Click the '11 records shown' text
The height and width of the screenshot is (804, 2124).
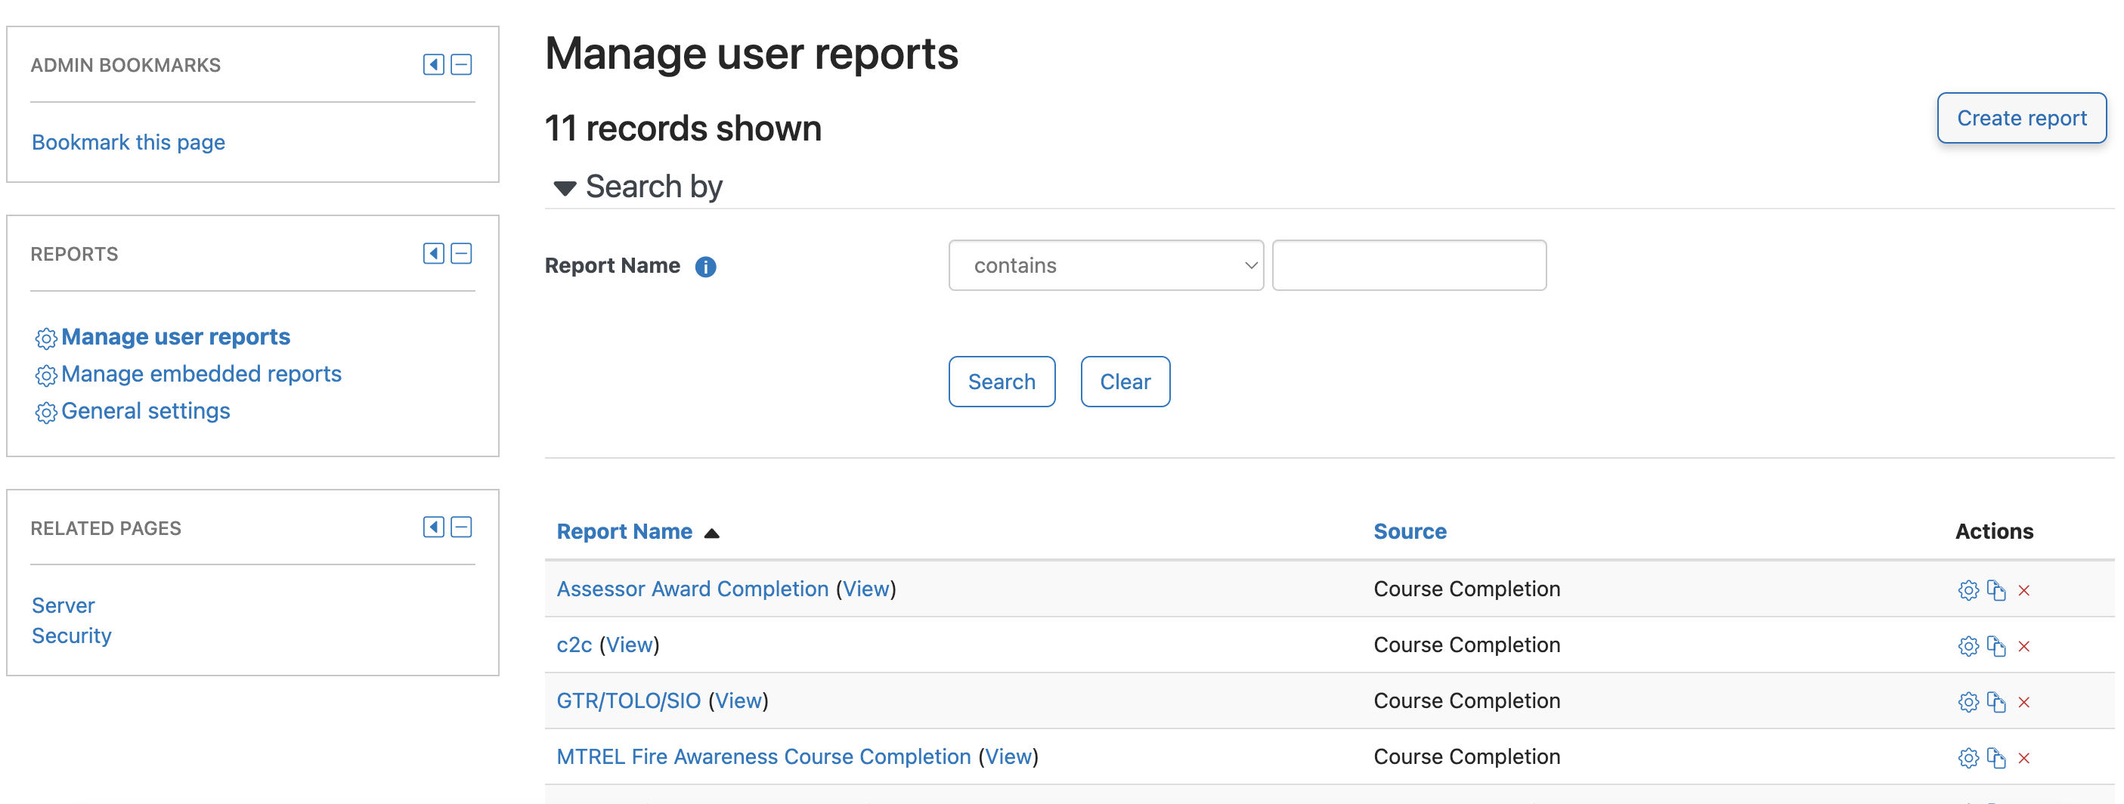pyautogui.click(x=683, y=128)
